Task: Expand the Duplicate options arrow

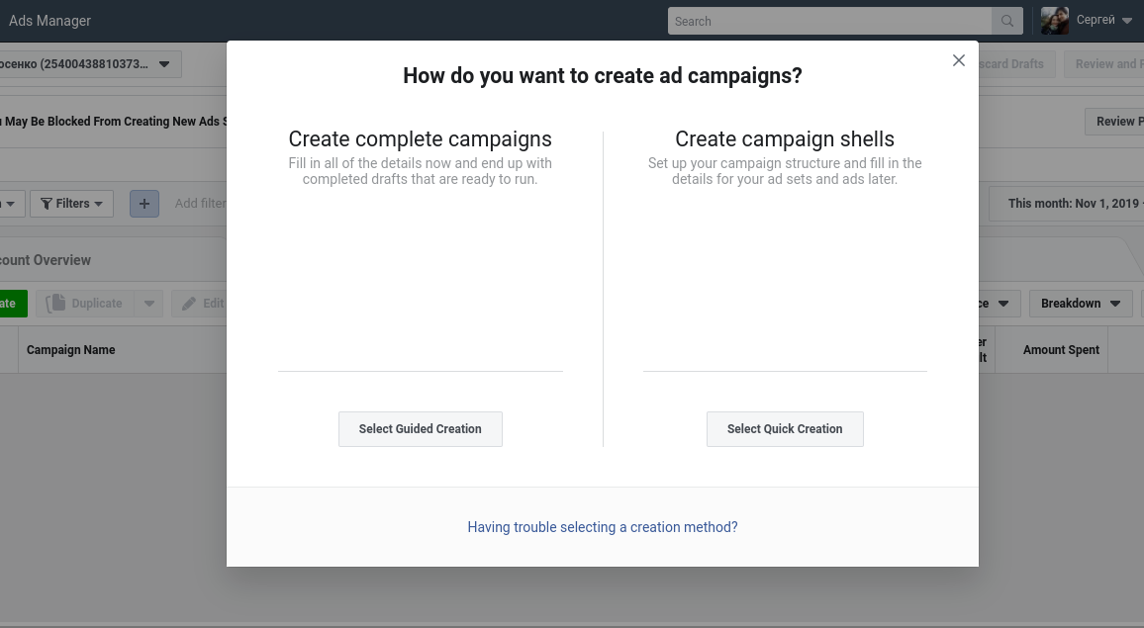Action: 148,304
